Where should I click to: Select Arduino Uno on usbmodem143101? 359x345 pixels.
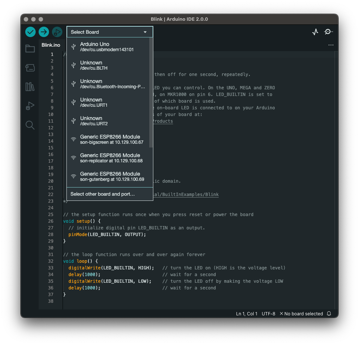point(108,47)
